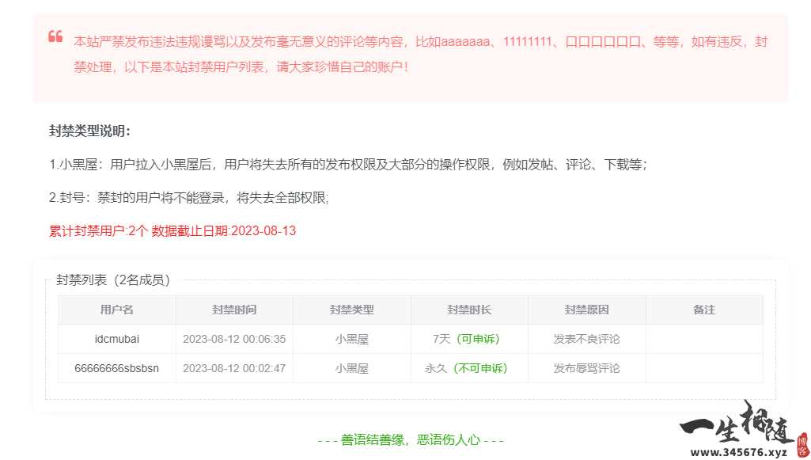The width and height of the screenshot is (811, 460).
Task: Click ban reason 发布辱骂评论
Action: pyautogui.click(x=586, y=367)
